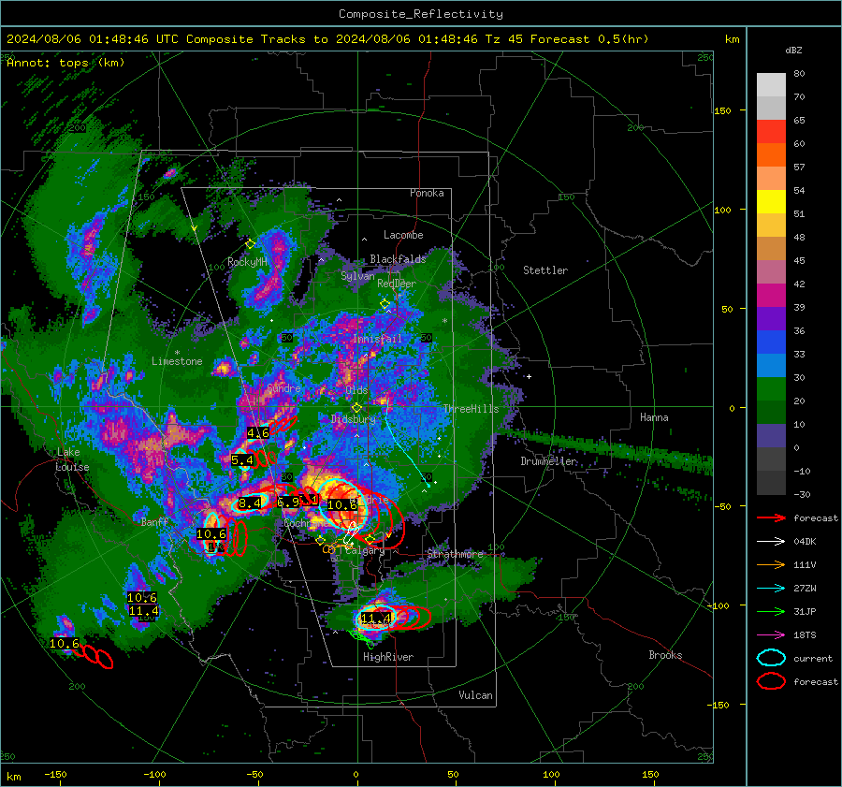Click the yellow diamond marker below RedDeer

tap(385, 304)
